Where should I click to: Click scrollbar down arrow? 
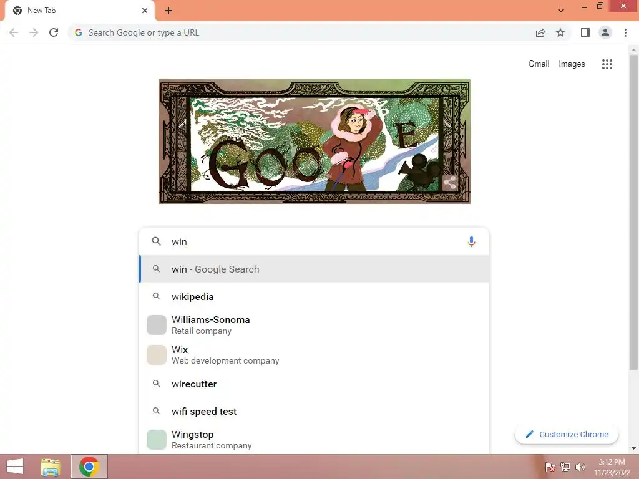click(633, 448)
